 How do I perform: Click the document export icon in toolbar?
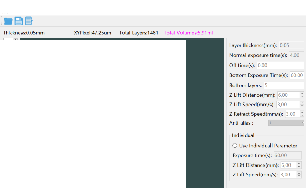tap(29, 21)
